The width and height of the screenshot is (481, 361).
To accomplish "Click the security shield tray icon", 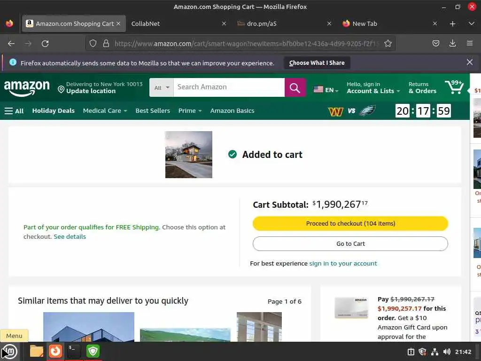I will [x=422, y=352].
